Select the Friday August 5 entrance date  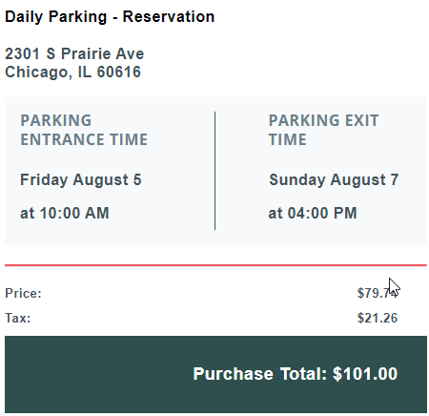pos(81,180)
